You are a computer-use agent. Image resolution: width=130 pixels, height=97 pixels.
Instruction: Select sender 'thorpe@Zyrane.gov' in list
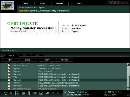[22, 89]
